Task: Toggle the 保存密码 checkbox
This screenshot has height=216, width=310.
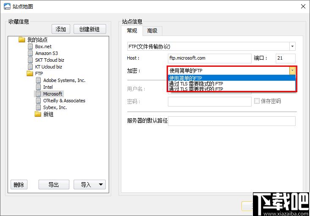Action: 257,101
